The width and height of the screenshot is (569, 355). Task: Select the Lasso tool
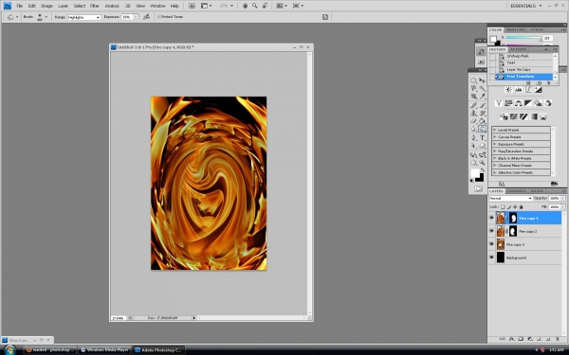point(473,88)
